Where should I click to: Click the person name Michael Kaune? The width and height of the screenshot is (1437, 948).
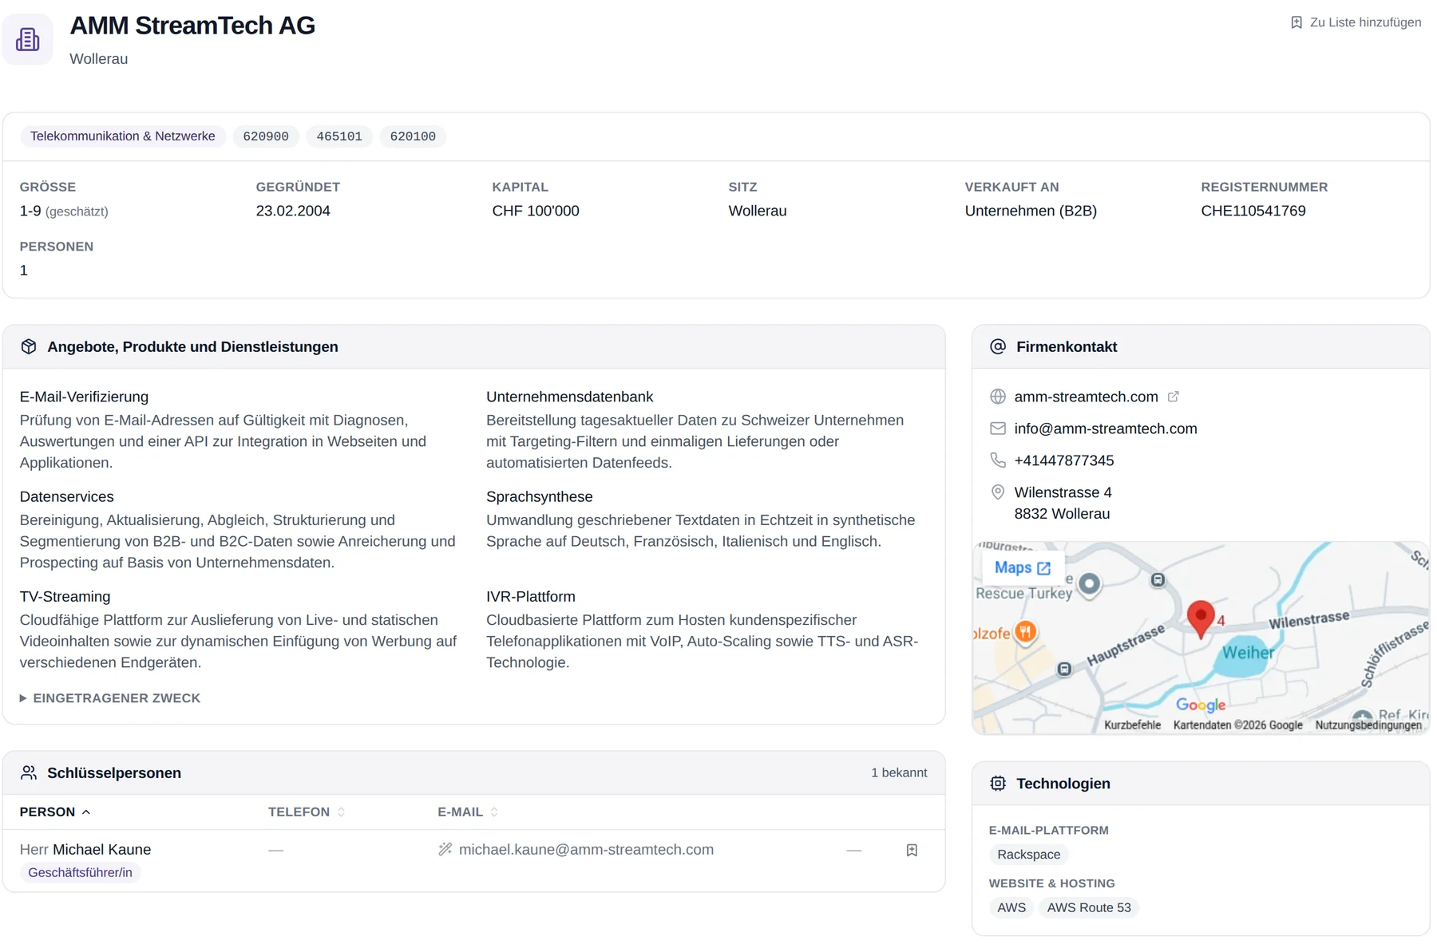coord(101,850)
